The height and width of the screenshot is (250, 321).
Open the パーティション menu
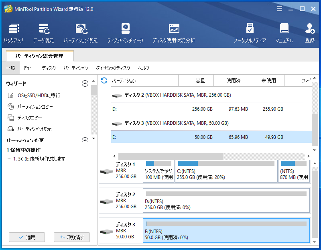click(x=76, y=68)
